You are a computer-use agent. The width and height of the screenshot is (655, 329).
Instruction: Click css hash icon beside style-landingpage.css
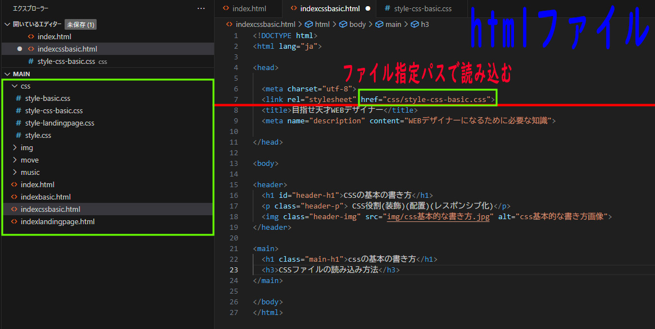pos(19,123)
